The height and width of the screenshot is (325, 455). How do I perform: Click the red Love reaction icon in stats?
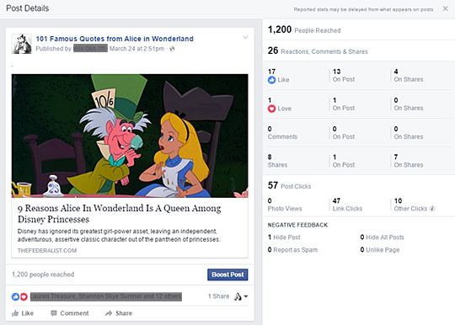point(271,109)
